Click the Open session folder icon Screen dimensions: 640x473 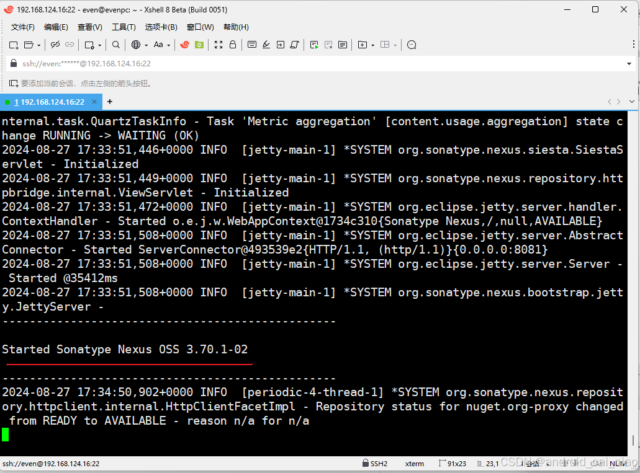29,45
